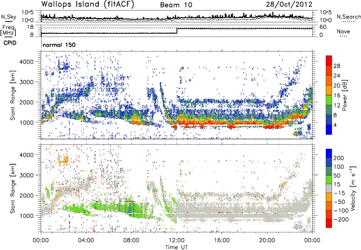Click the frequency step-up at 12:00
The height and width of the screenshot is (250, 361).
[x=177, y=31]
